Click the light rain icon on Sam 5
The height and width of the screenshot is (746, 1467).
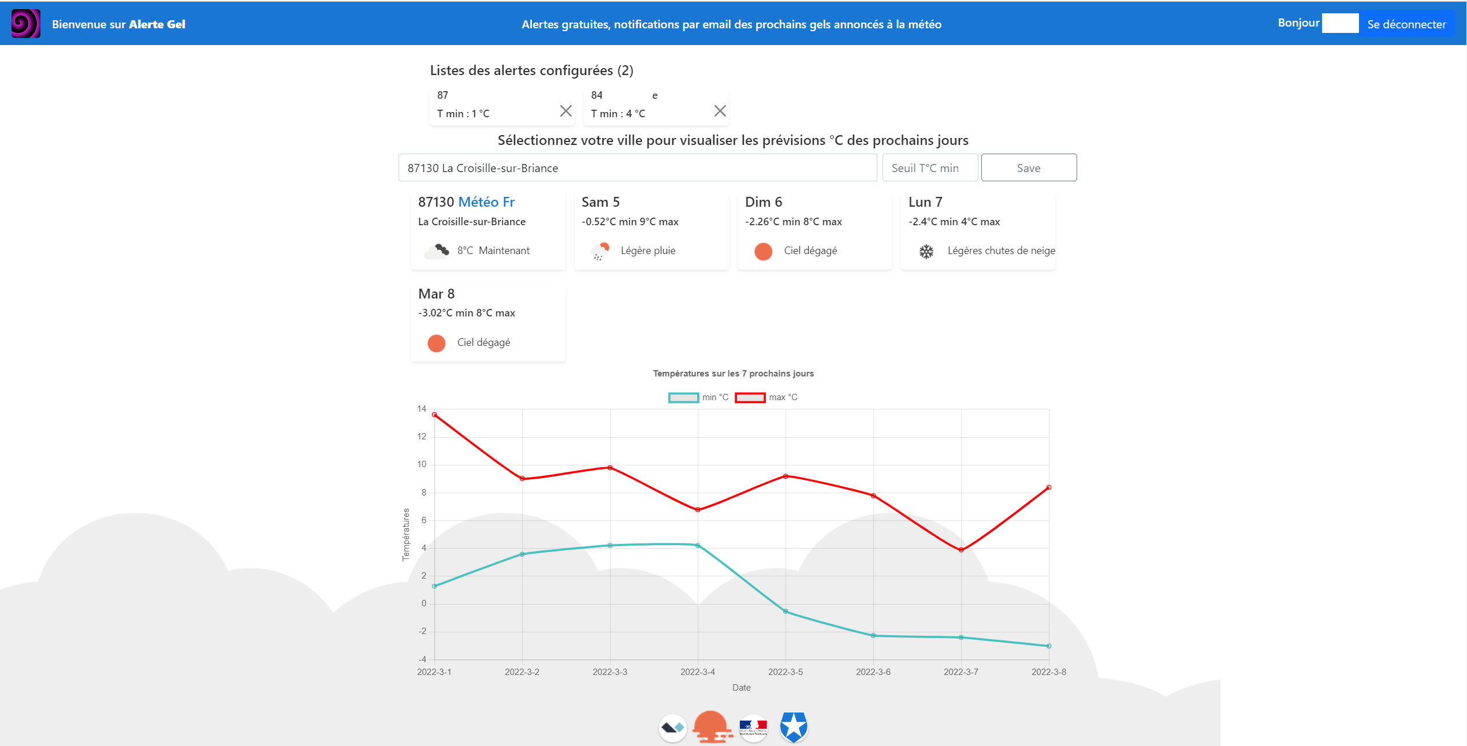[x=600, y=251]
